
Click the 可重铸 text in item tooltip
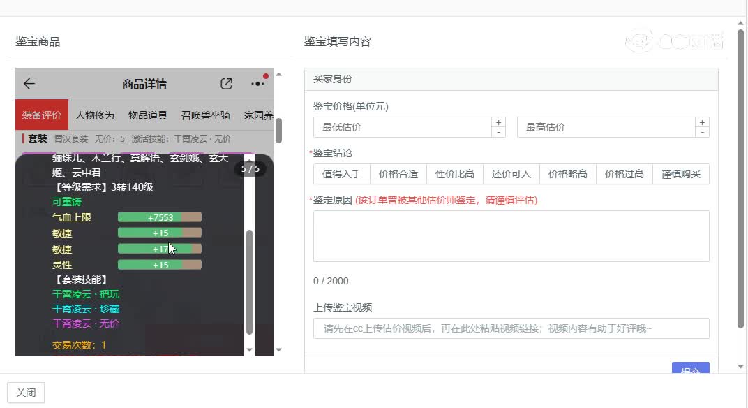67,202
